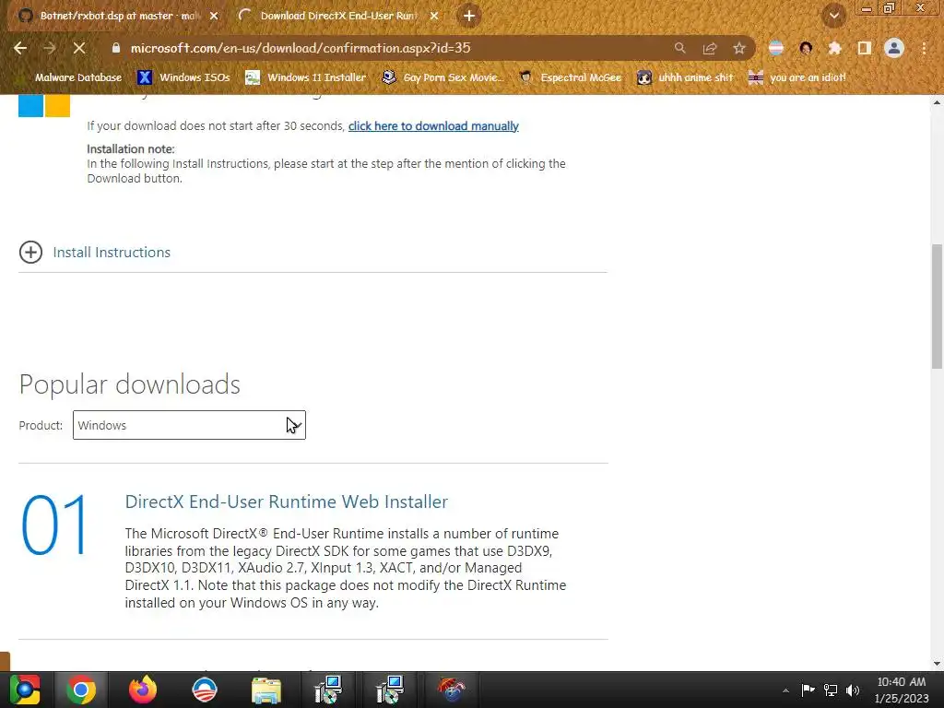Open the you are an idiot bookmark
This screenshot has height=708, width=944.
(x=796, y=77)
